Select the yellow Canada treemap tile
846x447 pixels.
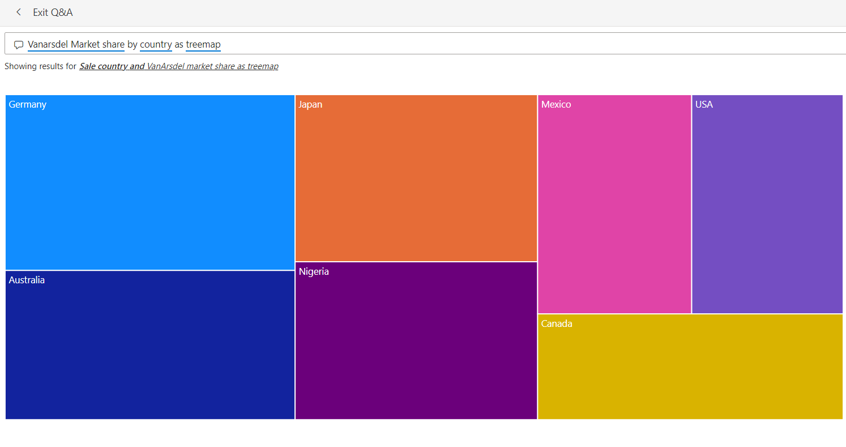tap(690, 367)
